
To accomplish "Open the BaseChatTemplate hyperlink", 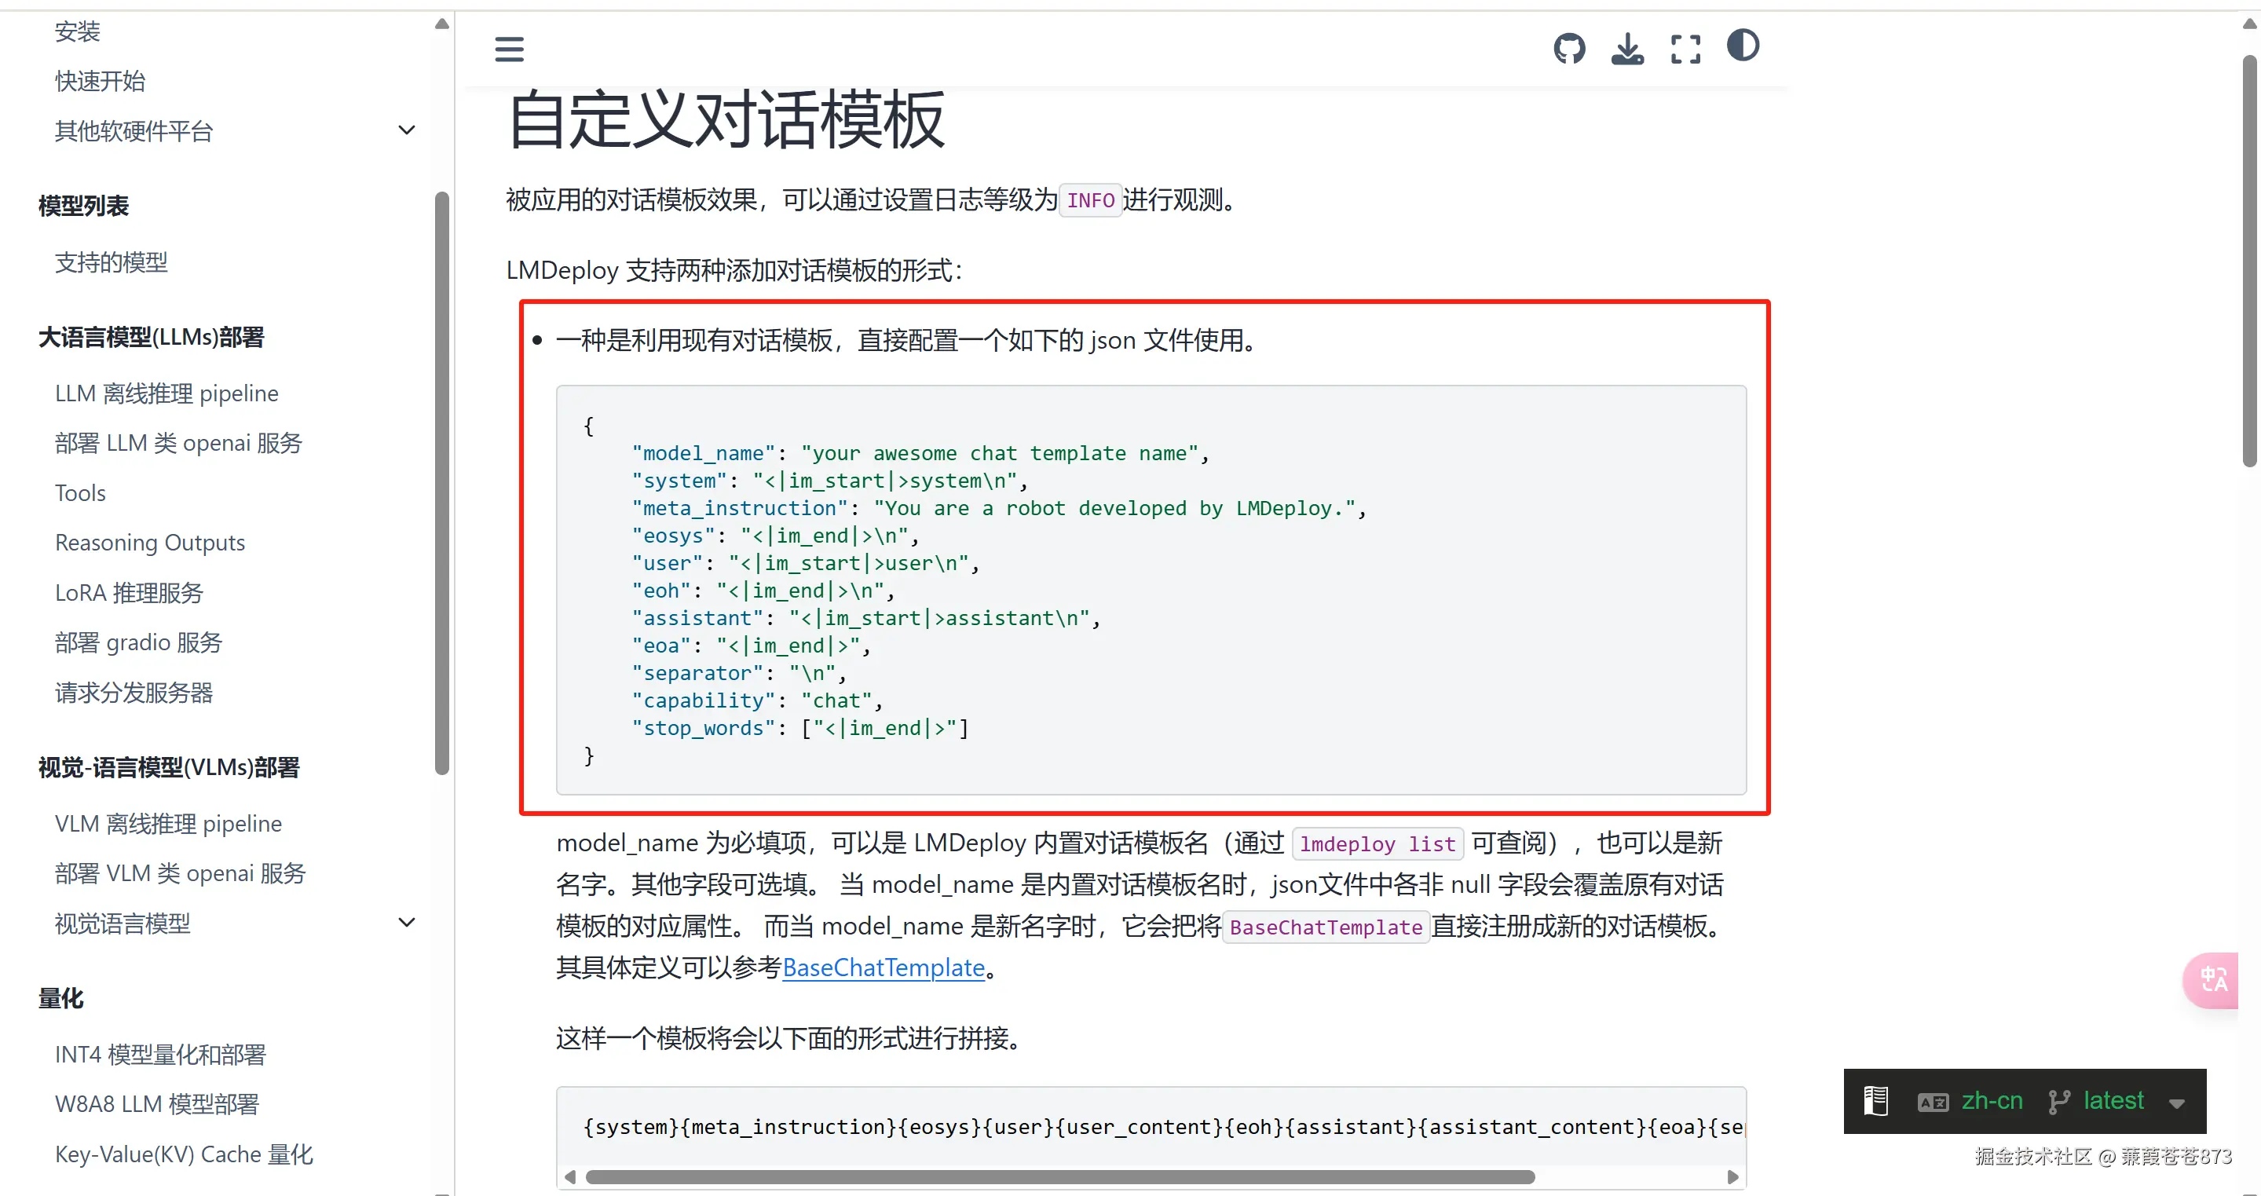I will tap(883, 967).
